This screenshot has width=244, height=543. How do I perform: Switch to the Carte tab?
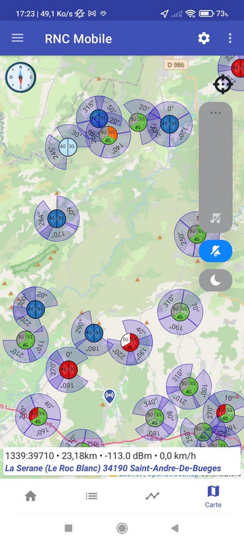213,496
